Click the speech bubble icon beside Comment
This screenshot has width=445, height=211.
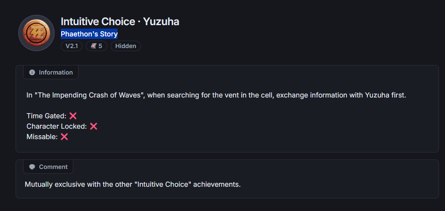(x=32, y=167)
